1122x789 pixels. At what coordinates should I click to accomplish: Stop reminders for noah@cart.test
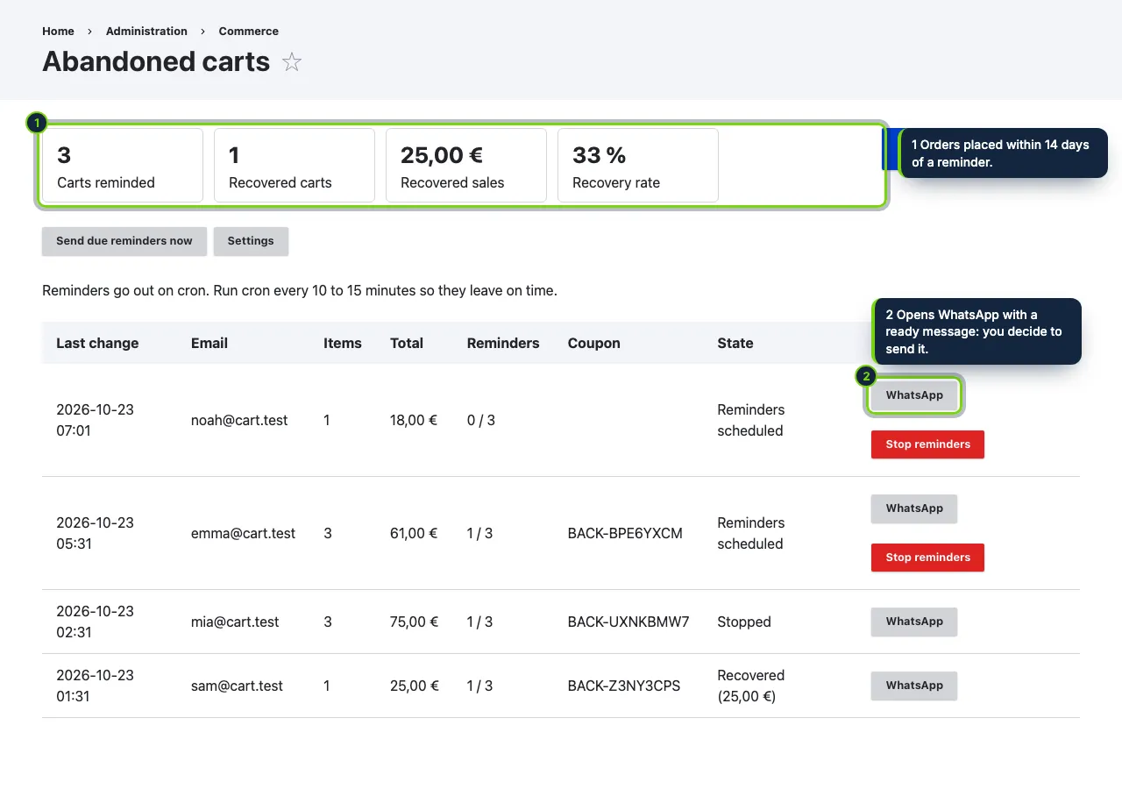click(x=927, y=444)
